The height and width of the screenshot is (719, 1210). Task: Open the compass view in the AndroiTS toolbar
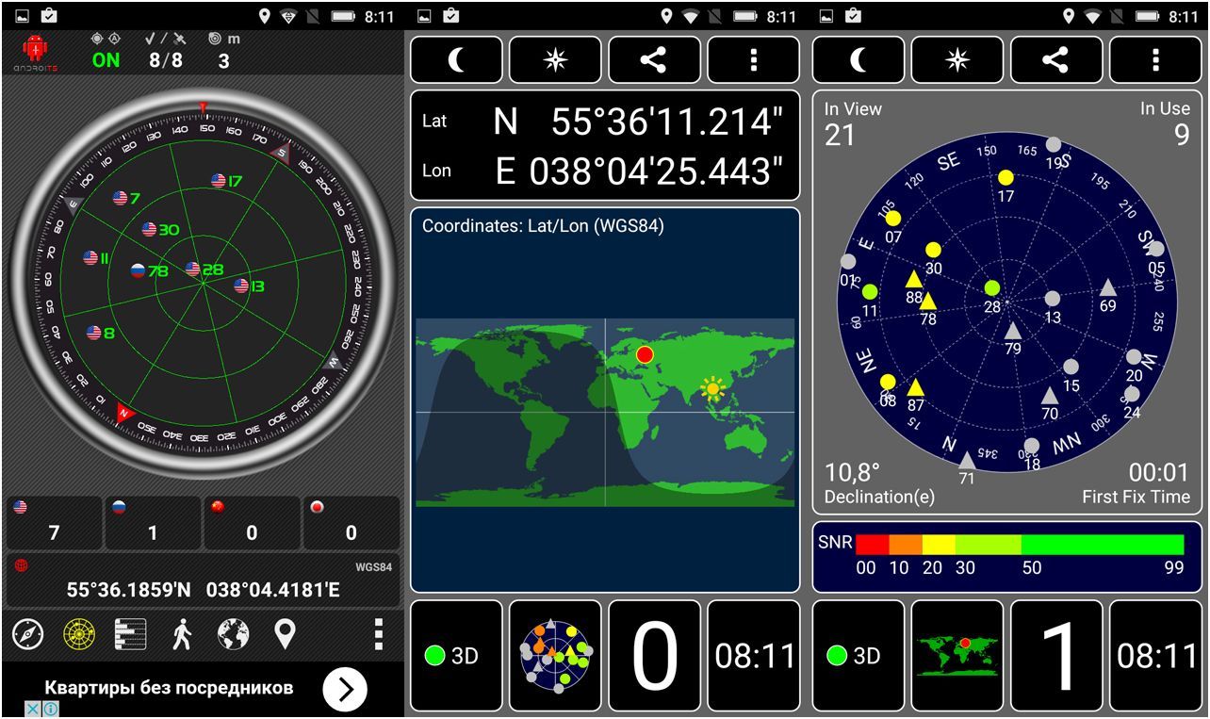coord(28,634)
